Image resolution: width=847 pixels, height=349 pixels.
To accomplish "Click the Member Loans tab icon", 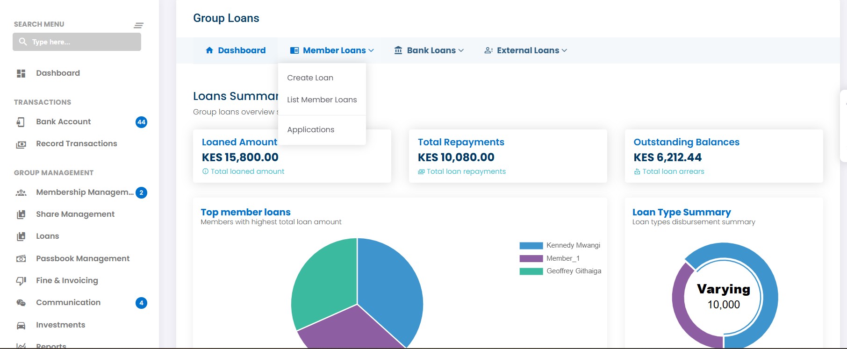I will click(294, 50).
